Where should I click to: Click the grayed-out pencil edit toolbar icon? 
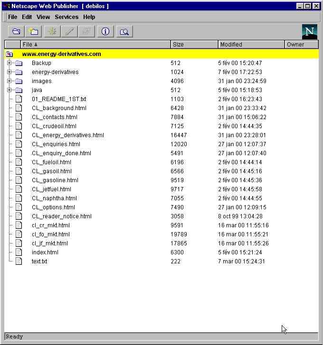[69, 31]
